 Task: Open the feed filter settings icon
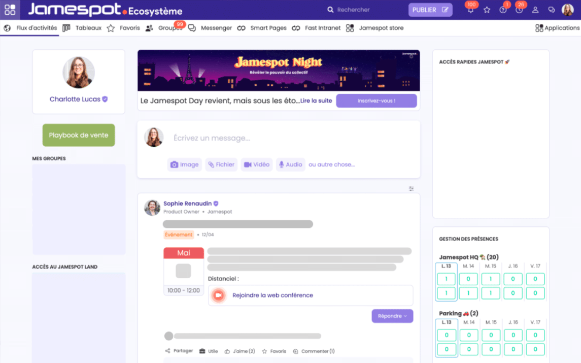coord(412,189)
